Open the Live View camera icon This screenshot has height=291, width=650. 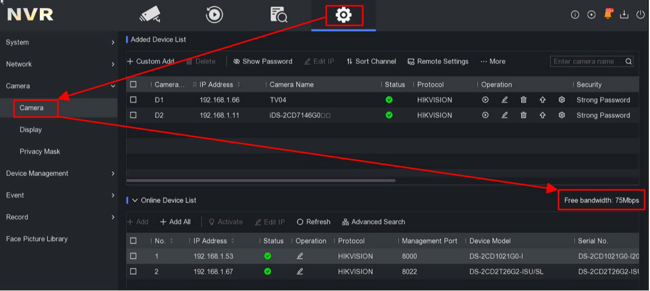coord(150,14)
